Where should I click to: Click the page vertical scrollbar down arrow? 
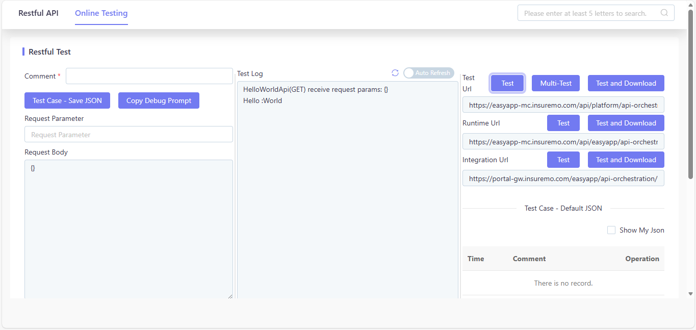(691, 294)
